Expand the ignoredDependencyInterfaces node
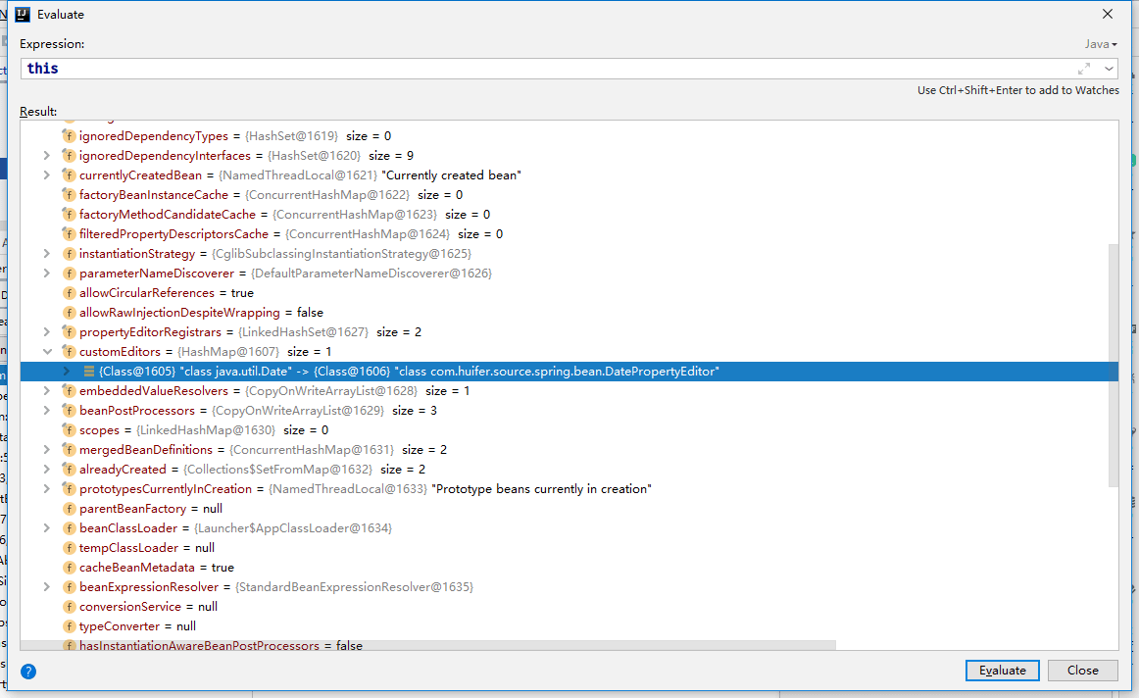The width and height of the screenshot is (1139, 698). (47, 156)
